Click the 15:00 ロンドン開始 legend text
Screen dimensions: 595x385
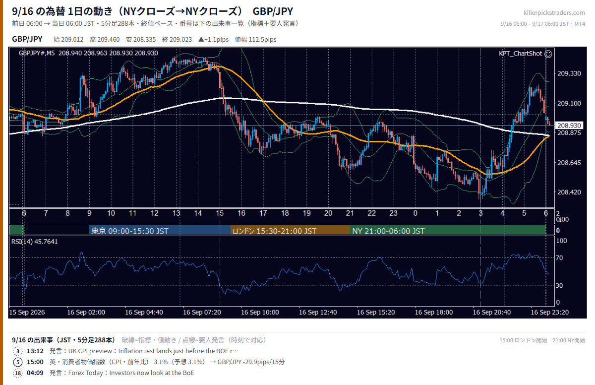[523, 340]
